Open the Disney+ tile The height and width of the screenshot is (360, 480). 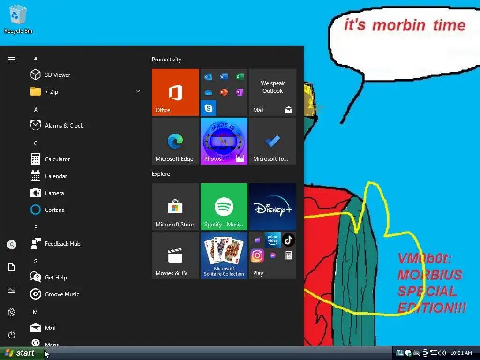273,207
